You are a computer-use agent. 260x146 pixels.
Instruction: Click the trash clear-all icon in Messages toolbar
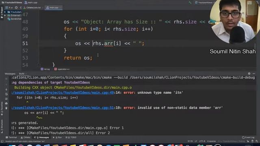pos(6,108)
